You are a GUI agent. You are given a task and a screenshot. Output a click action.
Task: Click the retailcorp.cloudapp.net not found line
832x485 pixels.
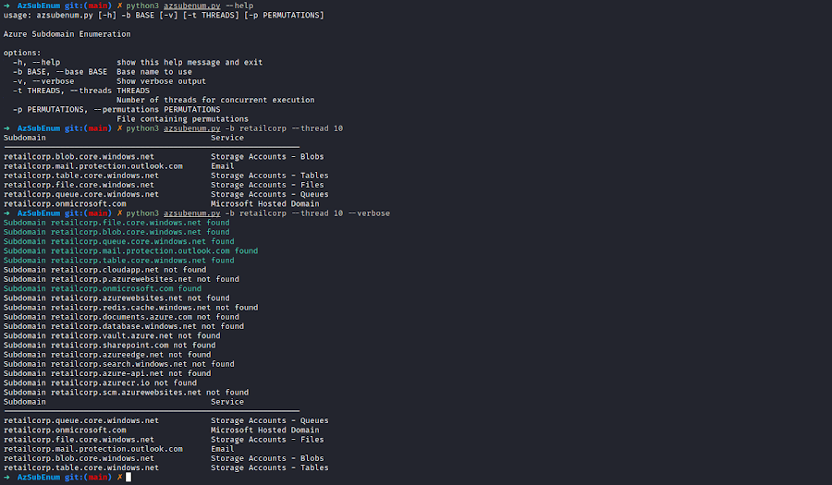105,270
